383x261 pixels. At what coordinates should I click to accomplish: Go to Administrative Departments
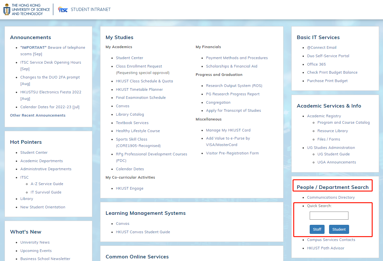(46, 169)
